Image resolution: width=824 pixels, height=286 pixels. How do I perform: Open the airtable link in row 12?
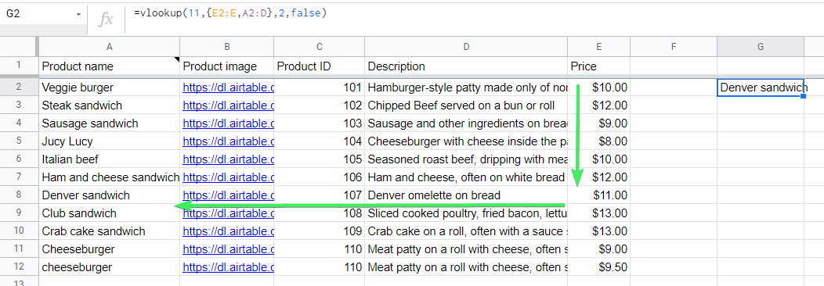(228, 267)
